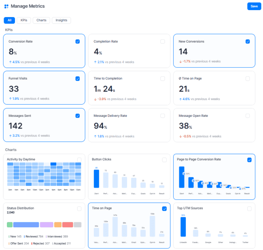Click the up arrow beside 1.8% in Message Delivery Rate

[95, 136]
